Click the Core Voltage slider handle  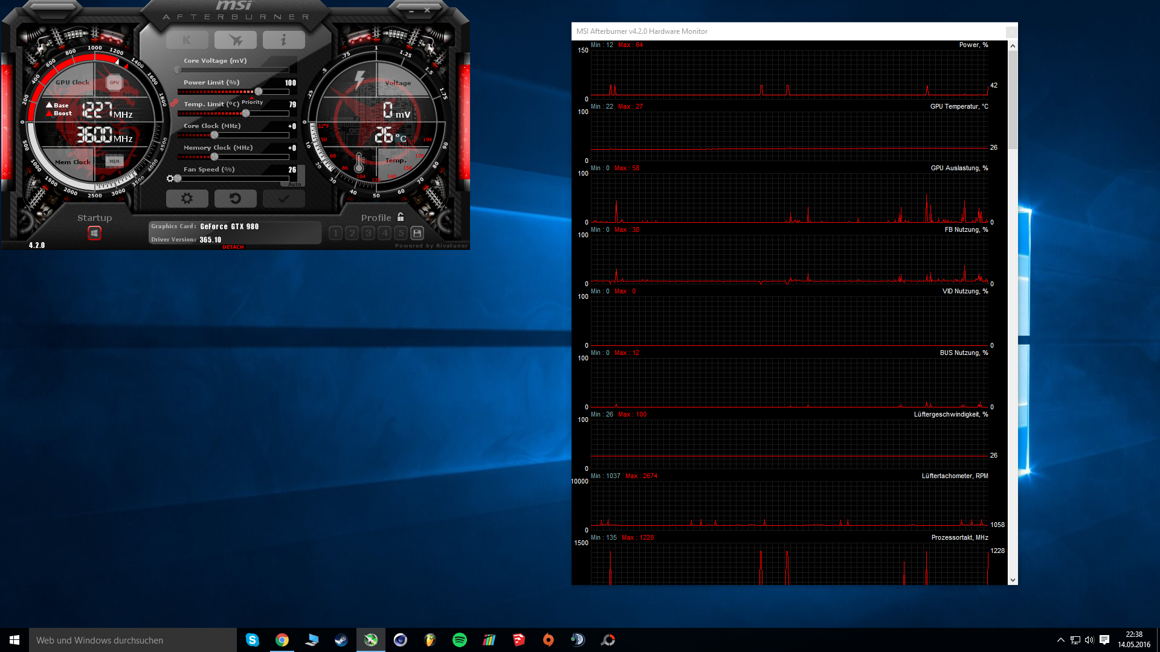(x=178, y=70)
